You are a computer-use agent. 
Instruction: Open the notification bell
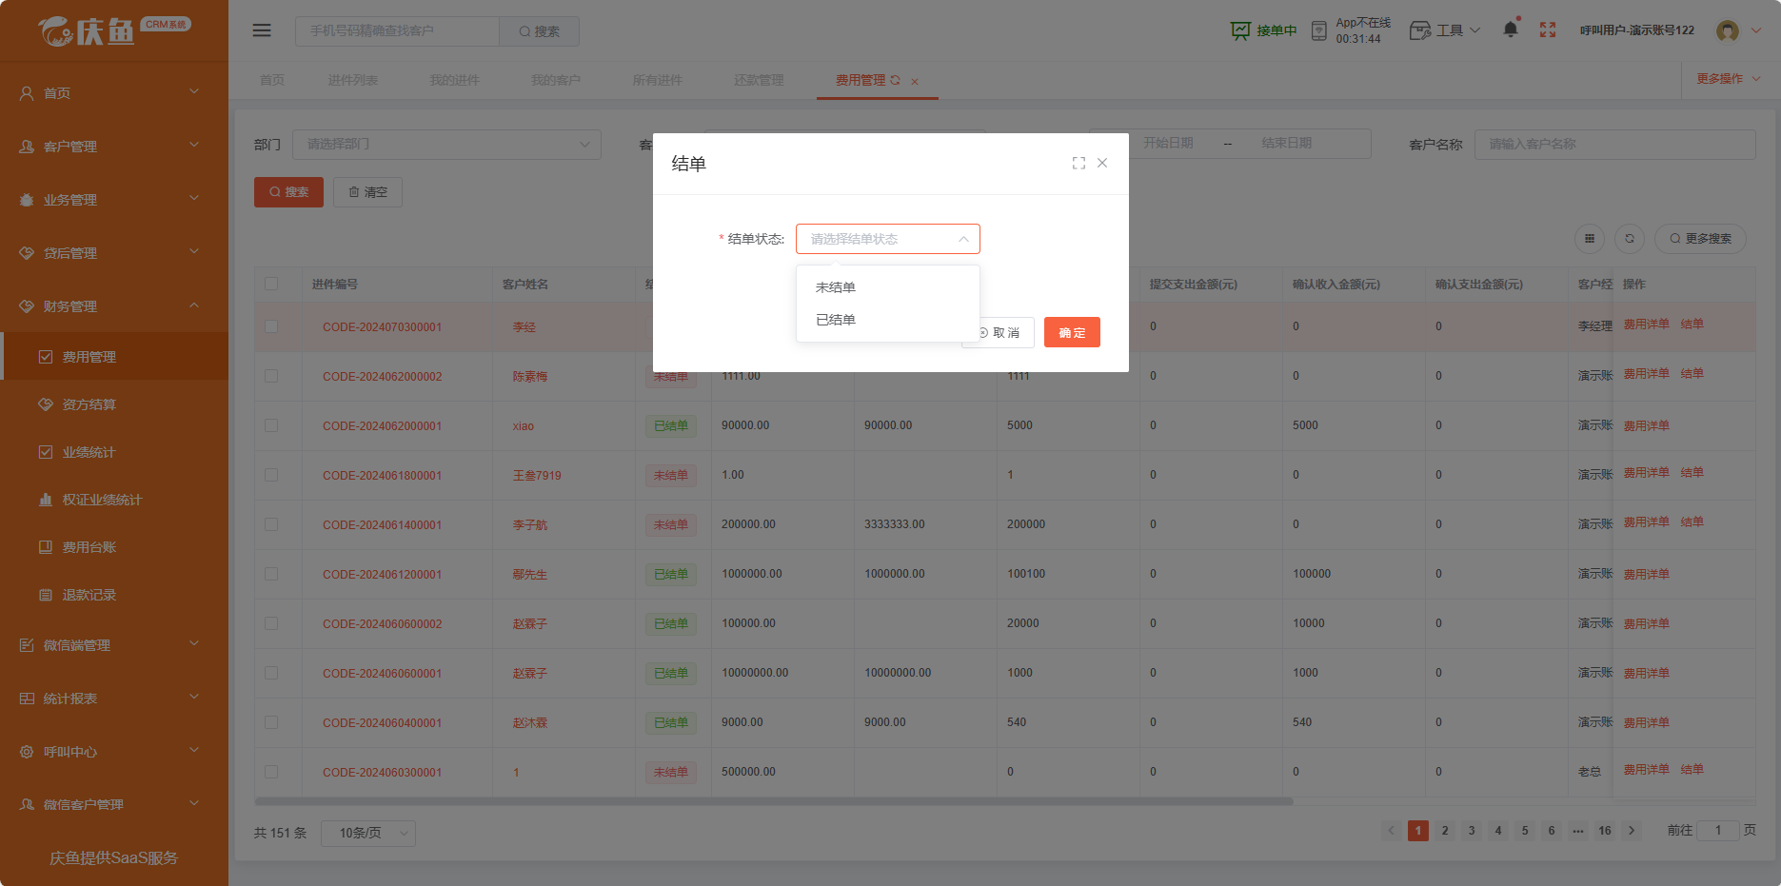coord(1511,30)
